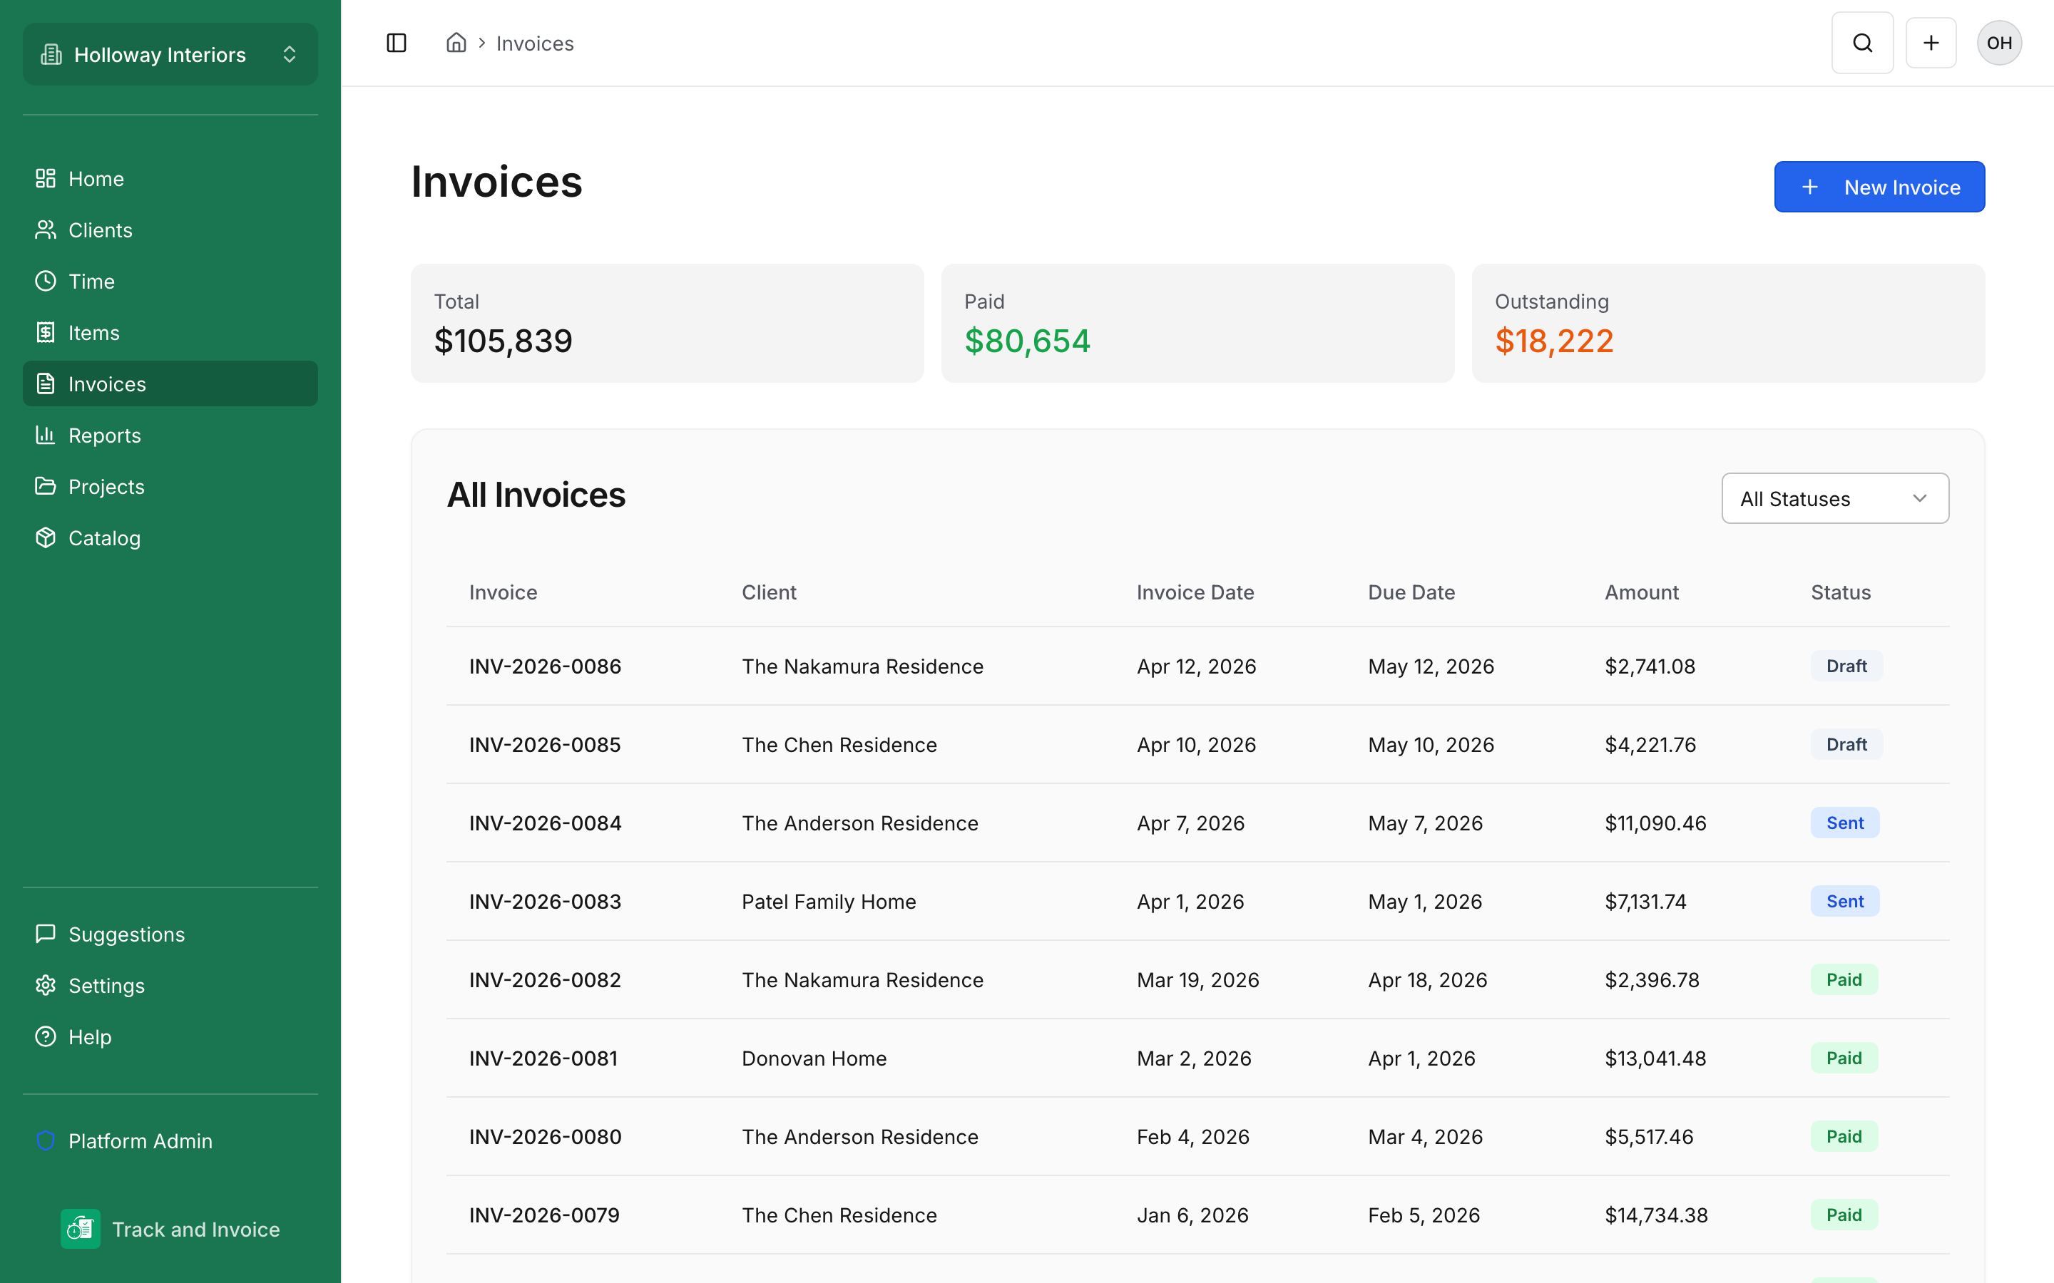Open the Settings menu item
This screenshot has width=2054, height=1283.
(x=170, y=985)
